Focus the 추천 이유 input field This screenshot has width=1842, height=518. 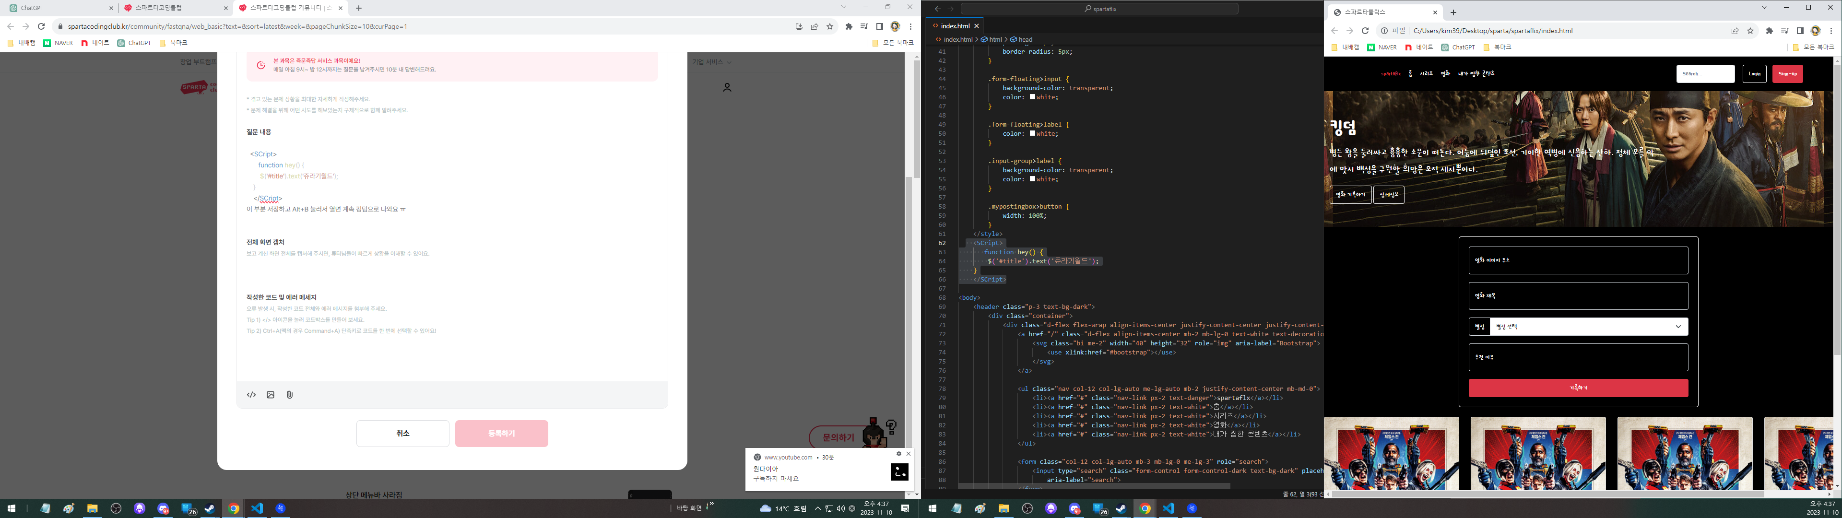(x=1578, y=357)
